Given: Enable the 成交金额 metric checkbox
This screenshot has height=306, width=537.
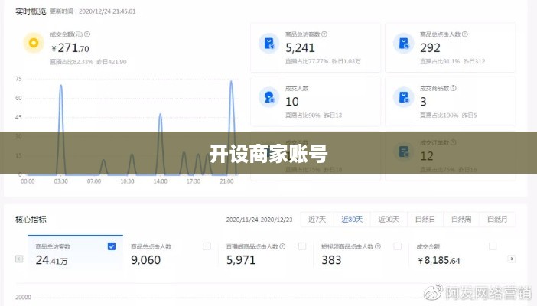Looking at the screenshot, I should click(x=493, y=246).
